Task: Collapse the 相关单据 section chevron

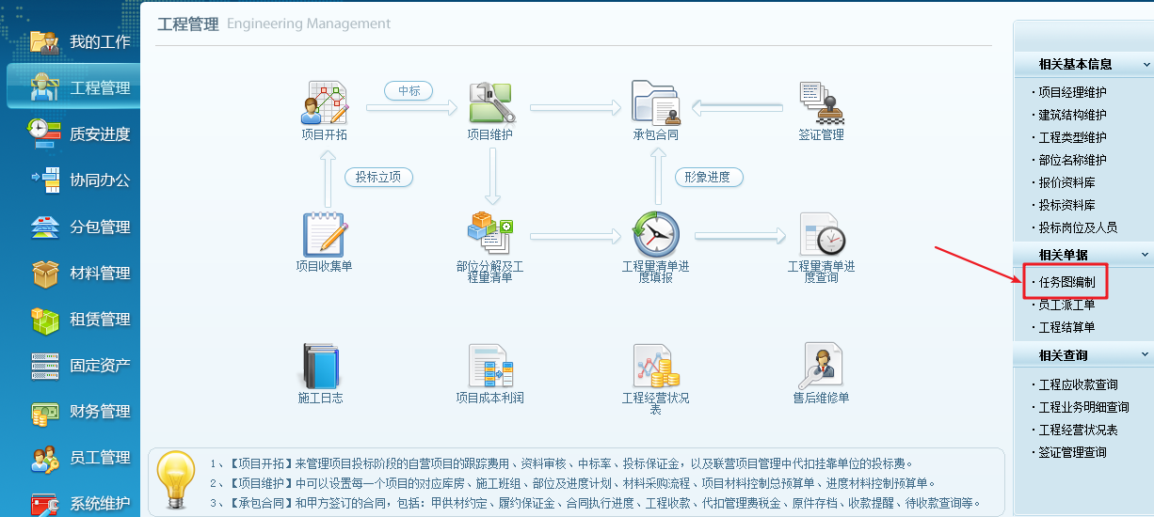Action: (x=1146, y=255)
